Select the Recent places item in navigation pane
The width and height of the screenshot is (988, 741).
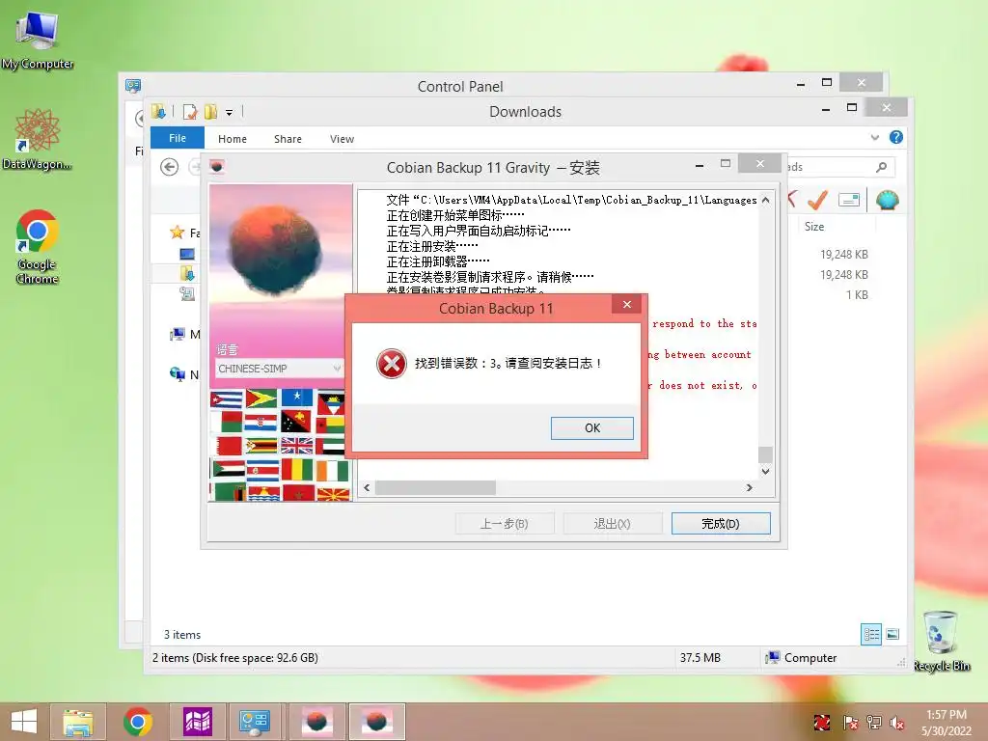(x=187, y=293)
